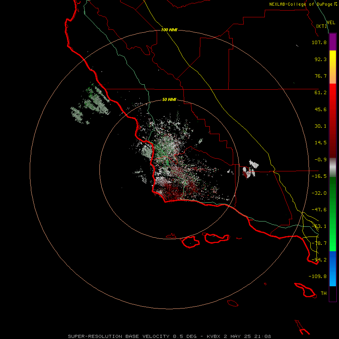This screenshot has height=339, width=339.
Task: Select the 76.7 scale label
Action: click(321, 76)
